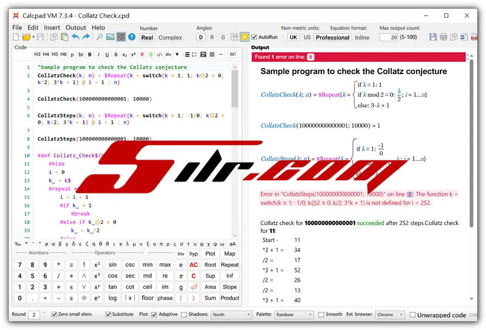This screenshot has height=330, width=486.
Task: Click the input form icon next to the G angle button
Action: [x=234, y=37]
